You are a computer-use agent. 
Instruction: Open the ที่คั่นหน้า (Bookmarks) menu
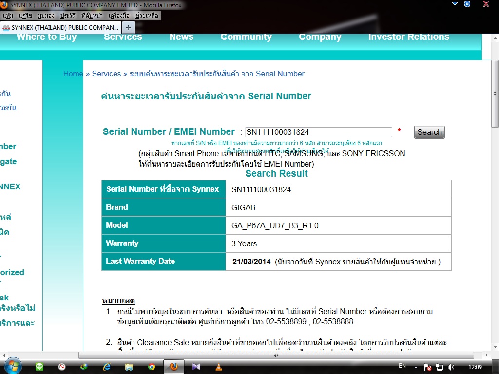pyautogui.click(x=92, y=15)
